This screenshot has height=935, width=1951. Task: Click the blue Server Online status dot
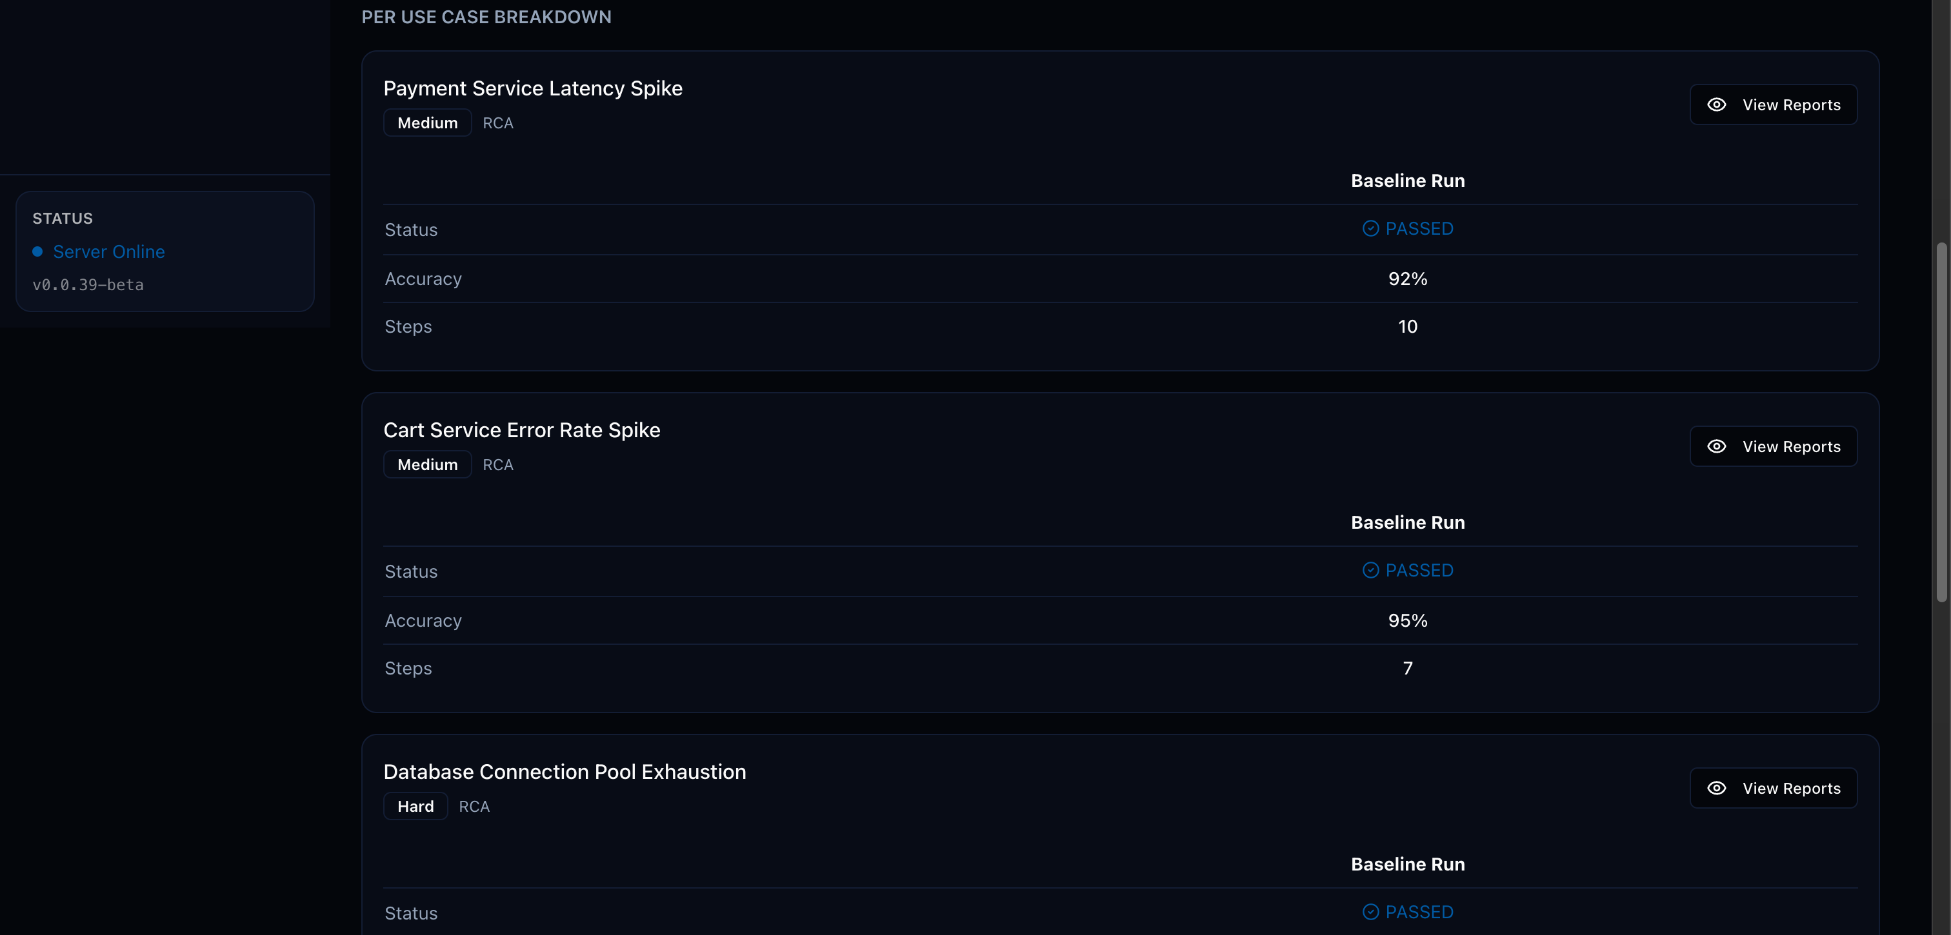tap(37, 251)
